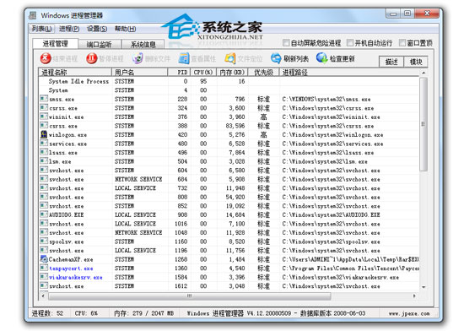
Task: Select the System Idle Process row
Action: pyautogui.click(x=229, y=81)
